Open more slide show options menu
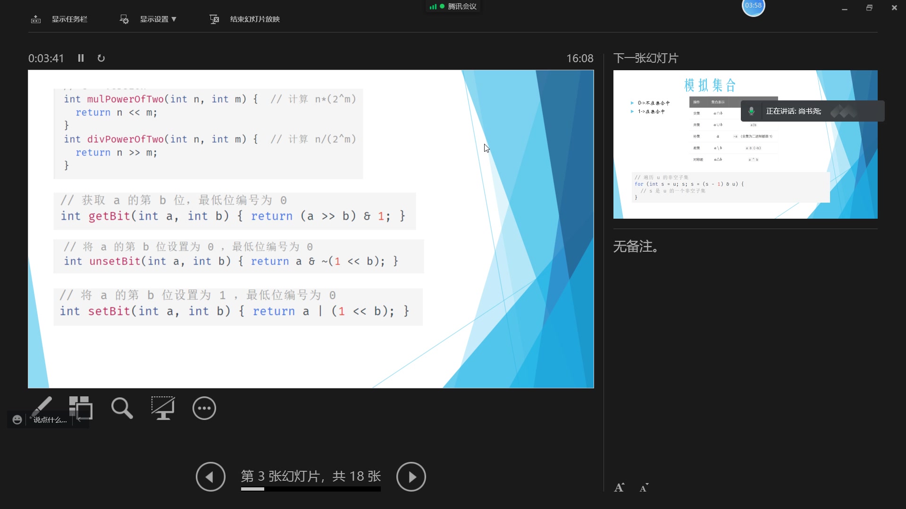This screenshot has height=509, width=906. point(204,408)
